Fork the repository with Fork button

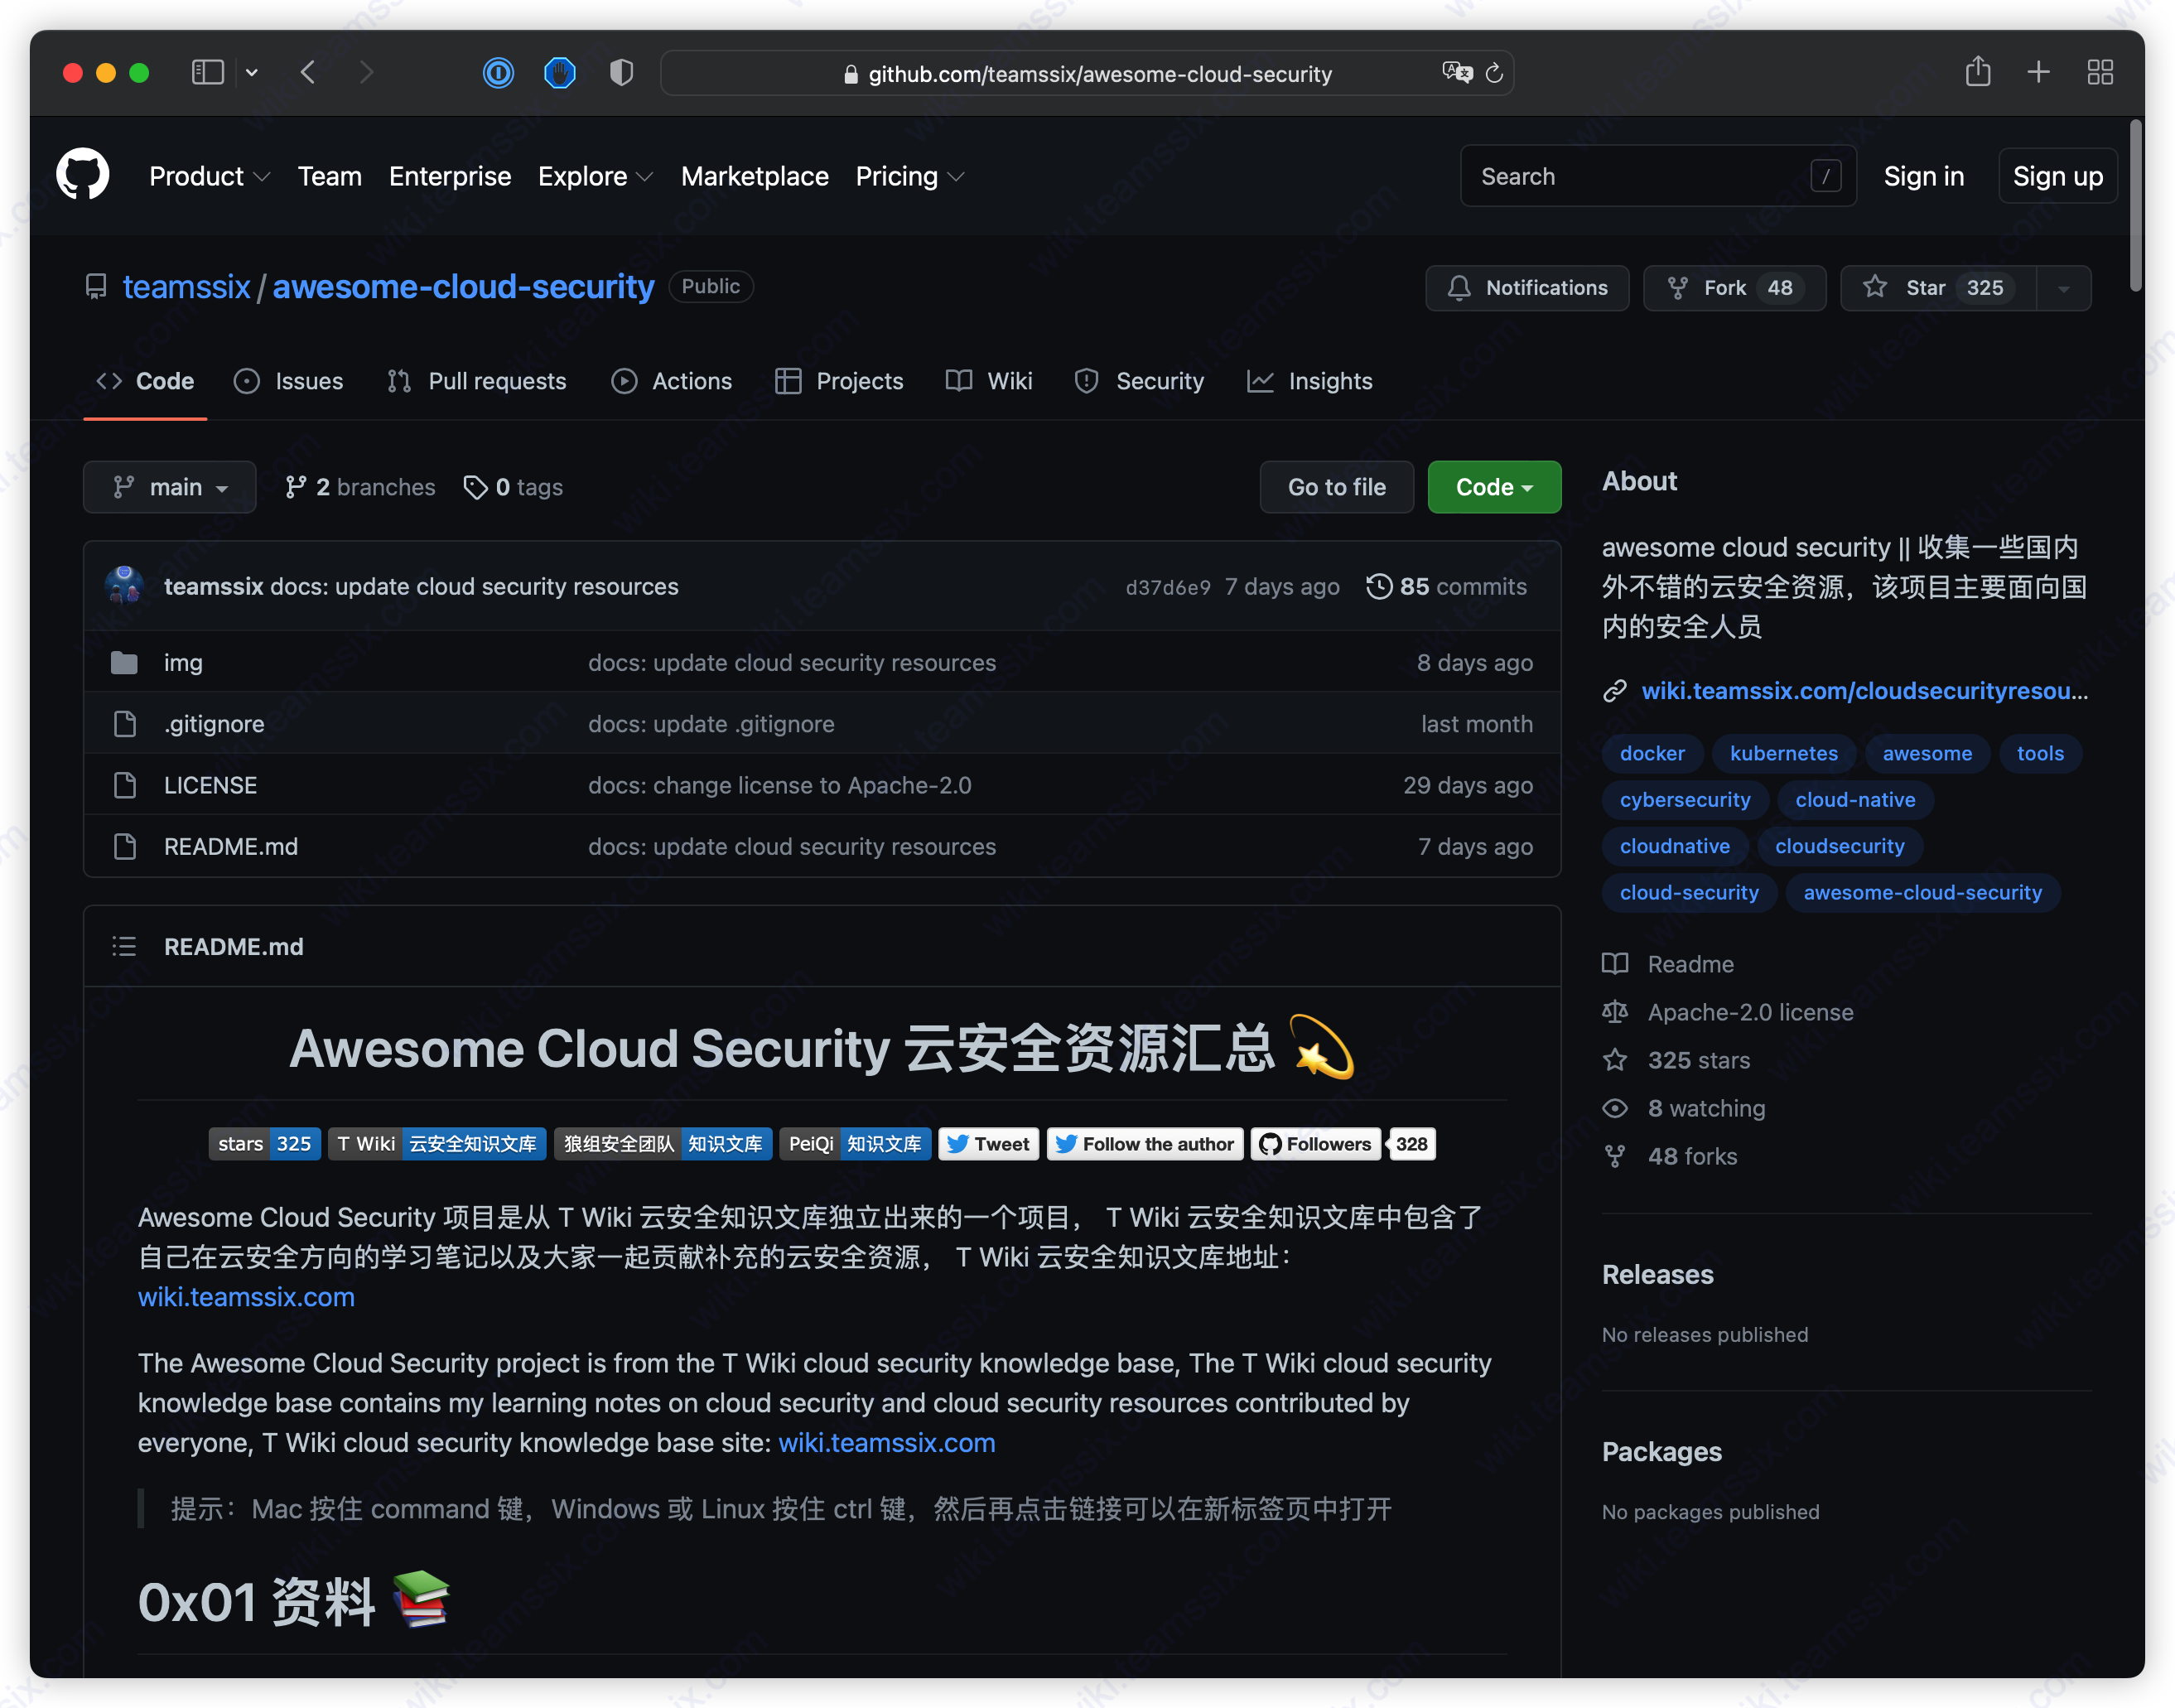[x=1734, y=288]
